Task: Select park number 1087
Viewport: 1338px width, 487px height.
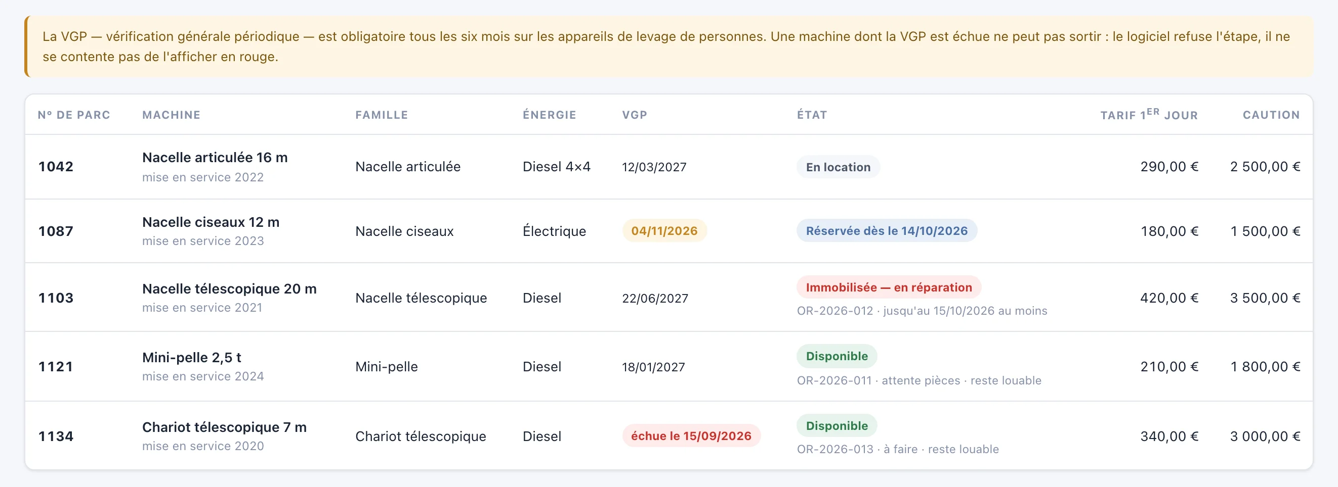Action: 56,231
